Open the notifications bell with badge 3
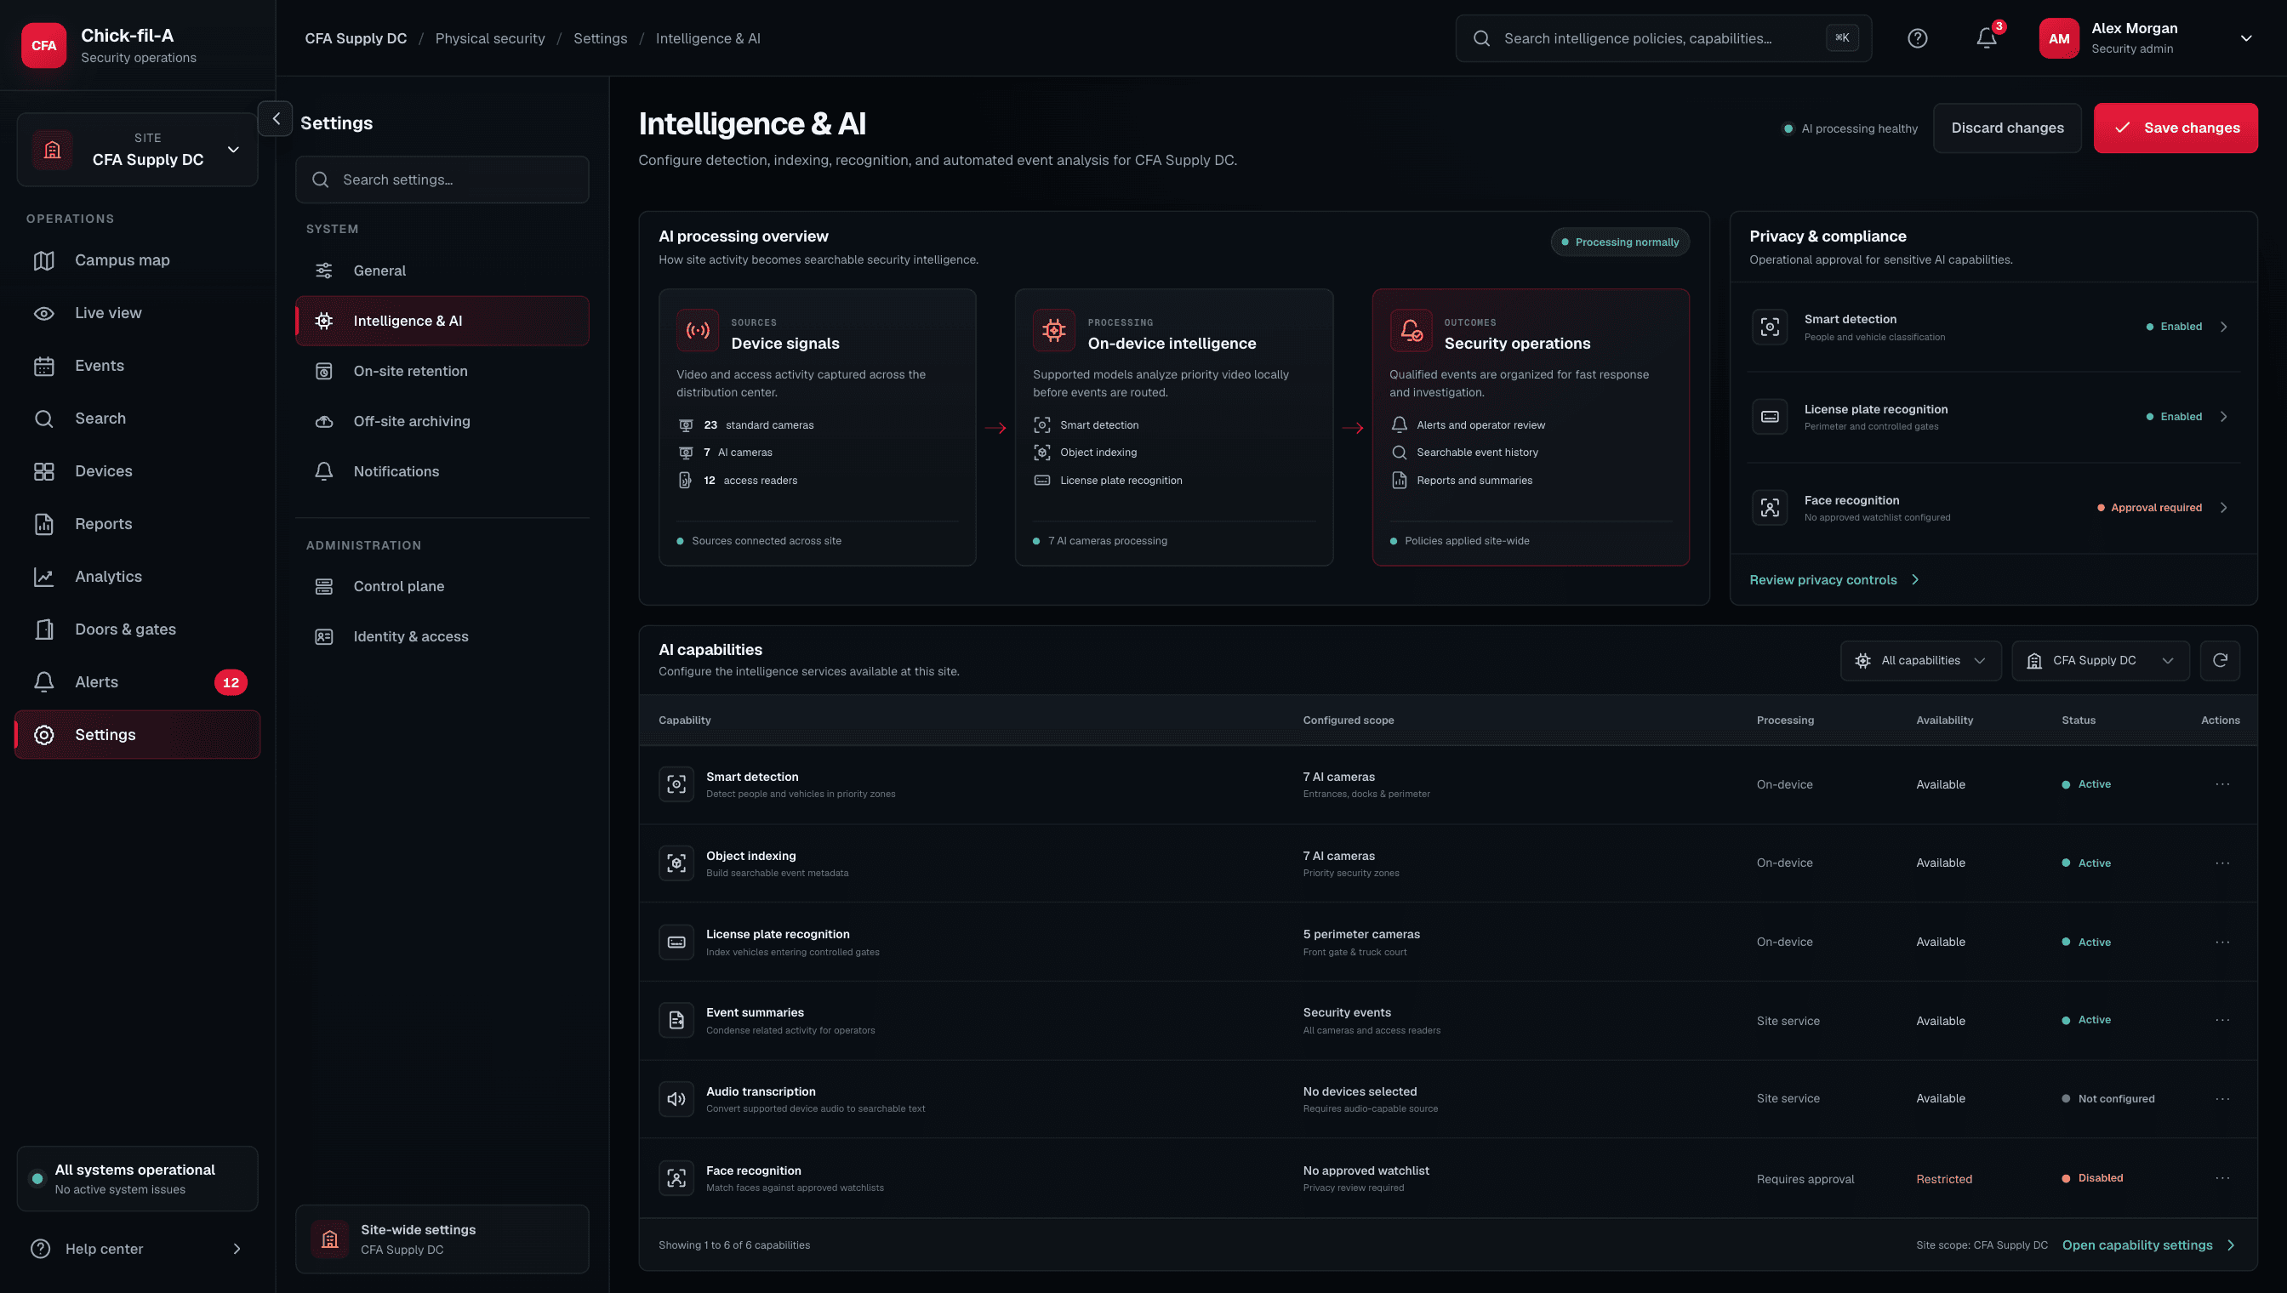Image resolution: width=2287 pixels, height=1293 pixels. [x=1987, y=38]
